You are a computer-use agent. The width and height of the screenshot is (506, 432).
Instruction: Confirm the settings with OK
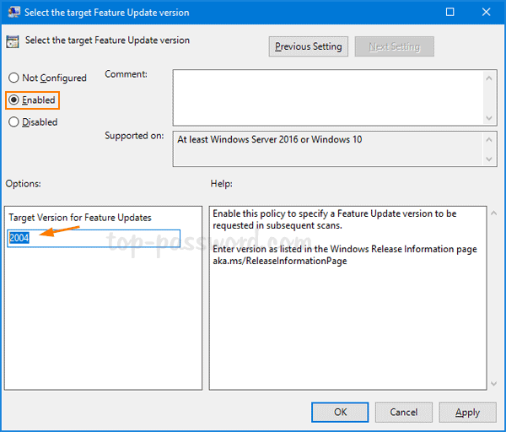(340, 413)
